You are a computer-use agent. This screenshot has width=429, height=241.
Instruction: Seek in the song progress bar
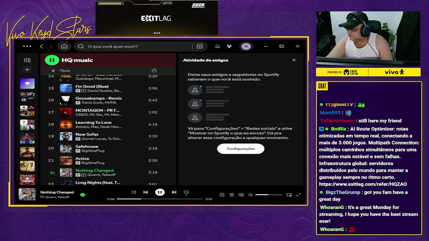[160, 199]
